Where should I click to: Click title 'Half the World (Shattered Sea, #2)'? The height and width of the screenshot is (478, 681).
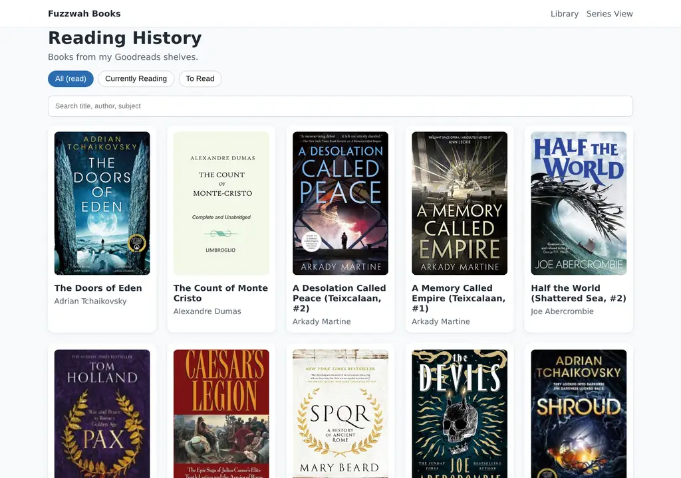[x=579, y=293]
